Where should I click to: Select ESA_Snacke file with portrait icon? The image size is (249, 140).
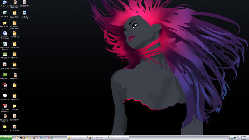(15, 4)
